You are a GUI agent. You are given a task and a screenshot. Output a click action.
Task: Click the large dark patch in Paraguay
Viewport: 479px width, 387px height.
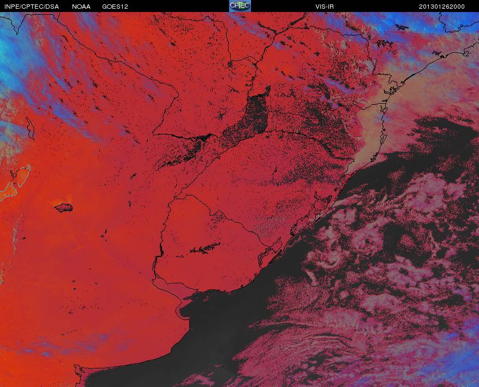click(256, 116)
